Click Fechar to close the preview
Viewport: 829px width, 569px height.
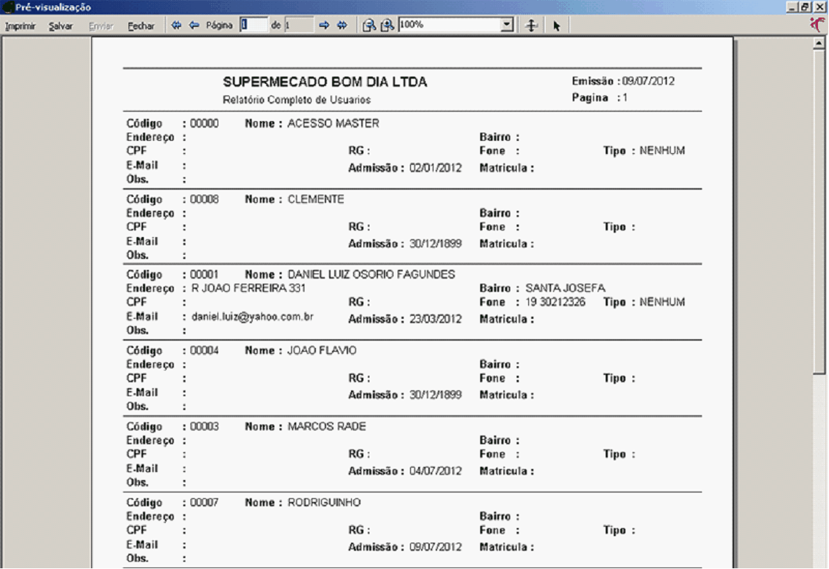tap(141, 26)
